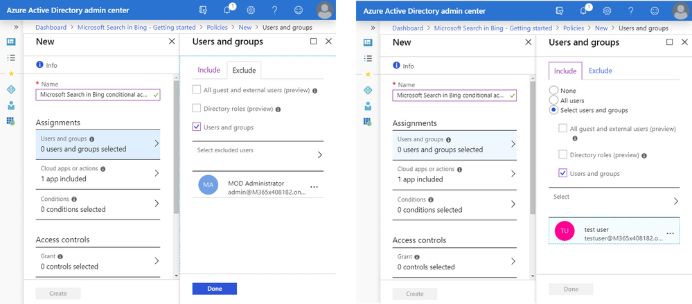This screenshot has height=304, width=692.
Task: Maximize Users and groups panel in right window
Action: [670, 42]
